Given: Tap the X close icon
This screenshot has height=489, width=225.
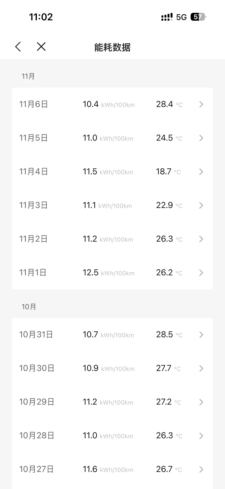Looking at the screenshot, I should pyautogui.click(x=41, y=46).
